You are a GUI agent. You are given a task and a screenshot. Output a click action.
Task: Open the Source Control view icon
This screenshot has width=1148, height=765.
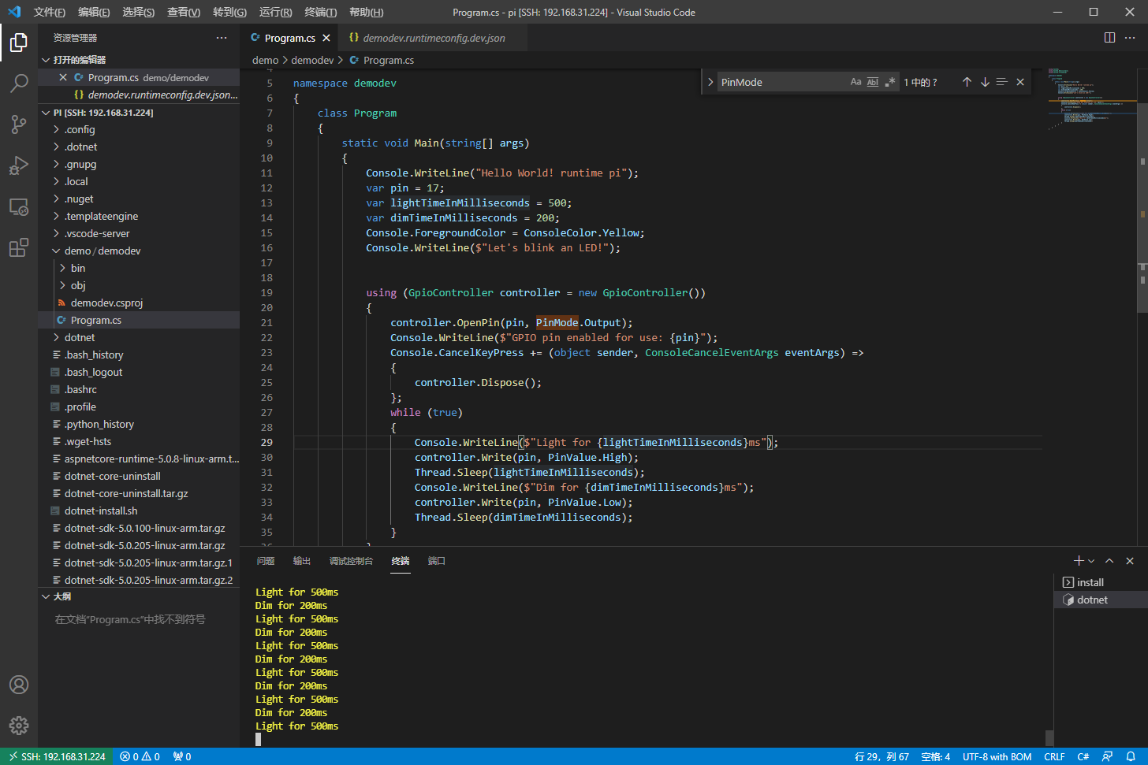19,124
